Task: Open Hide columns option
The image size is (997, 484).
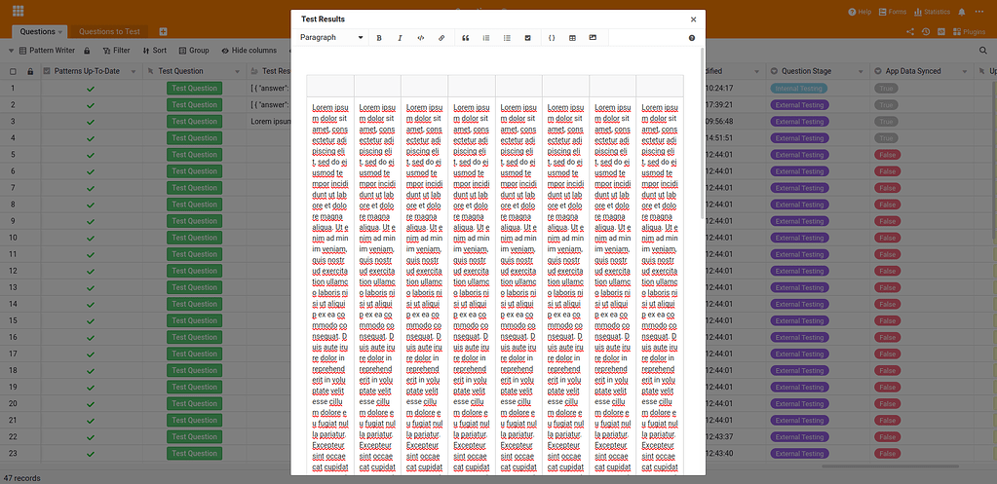Action: click(x=249, y=51)
